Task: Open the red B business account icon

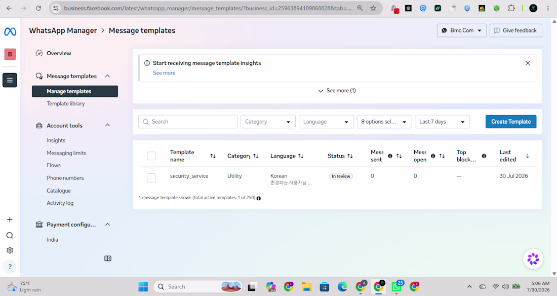Action: point(10,54)
